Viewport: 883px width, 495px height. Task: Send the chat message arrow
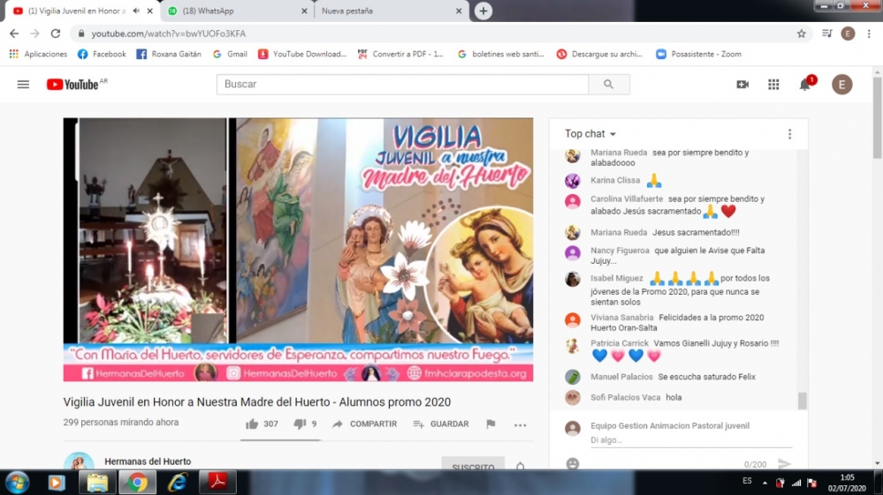coord(784,463)
